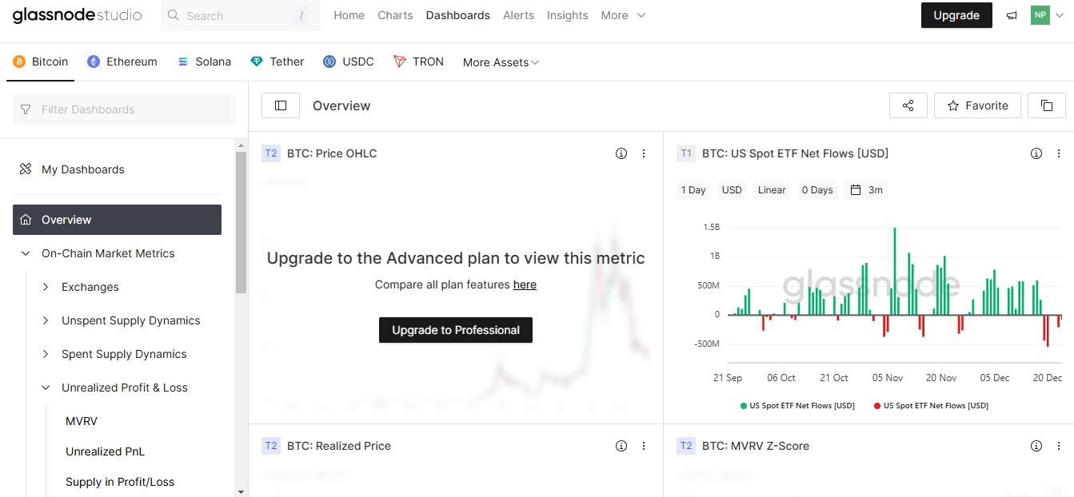The image size is (1074, 497).
Task: Click the black Upgrade button
Action: (956, 15)
